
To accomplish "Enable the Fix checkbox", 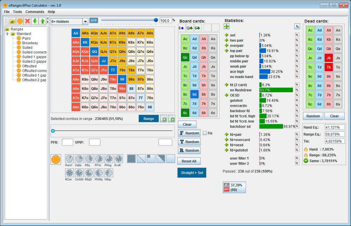I will pyautogui.click(x=205, y=133).
